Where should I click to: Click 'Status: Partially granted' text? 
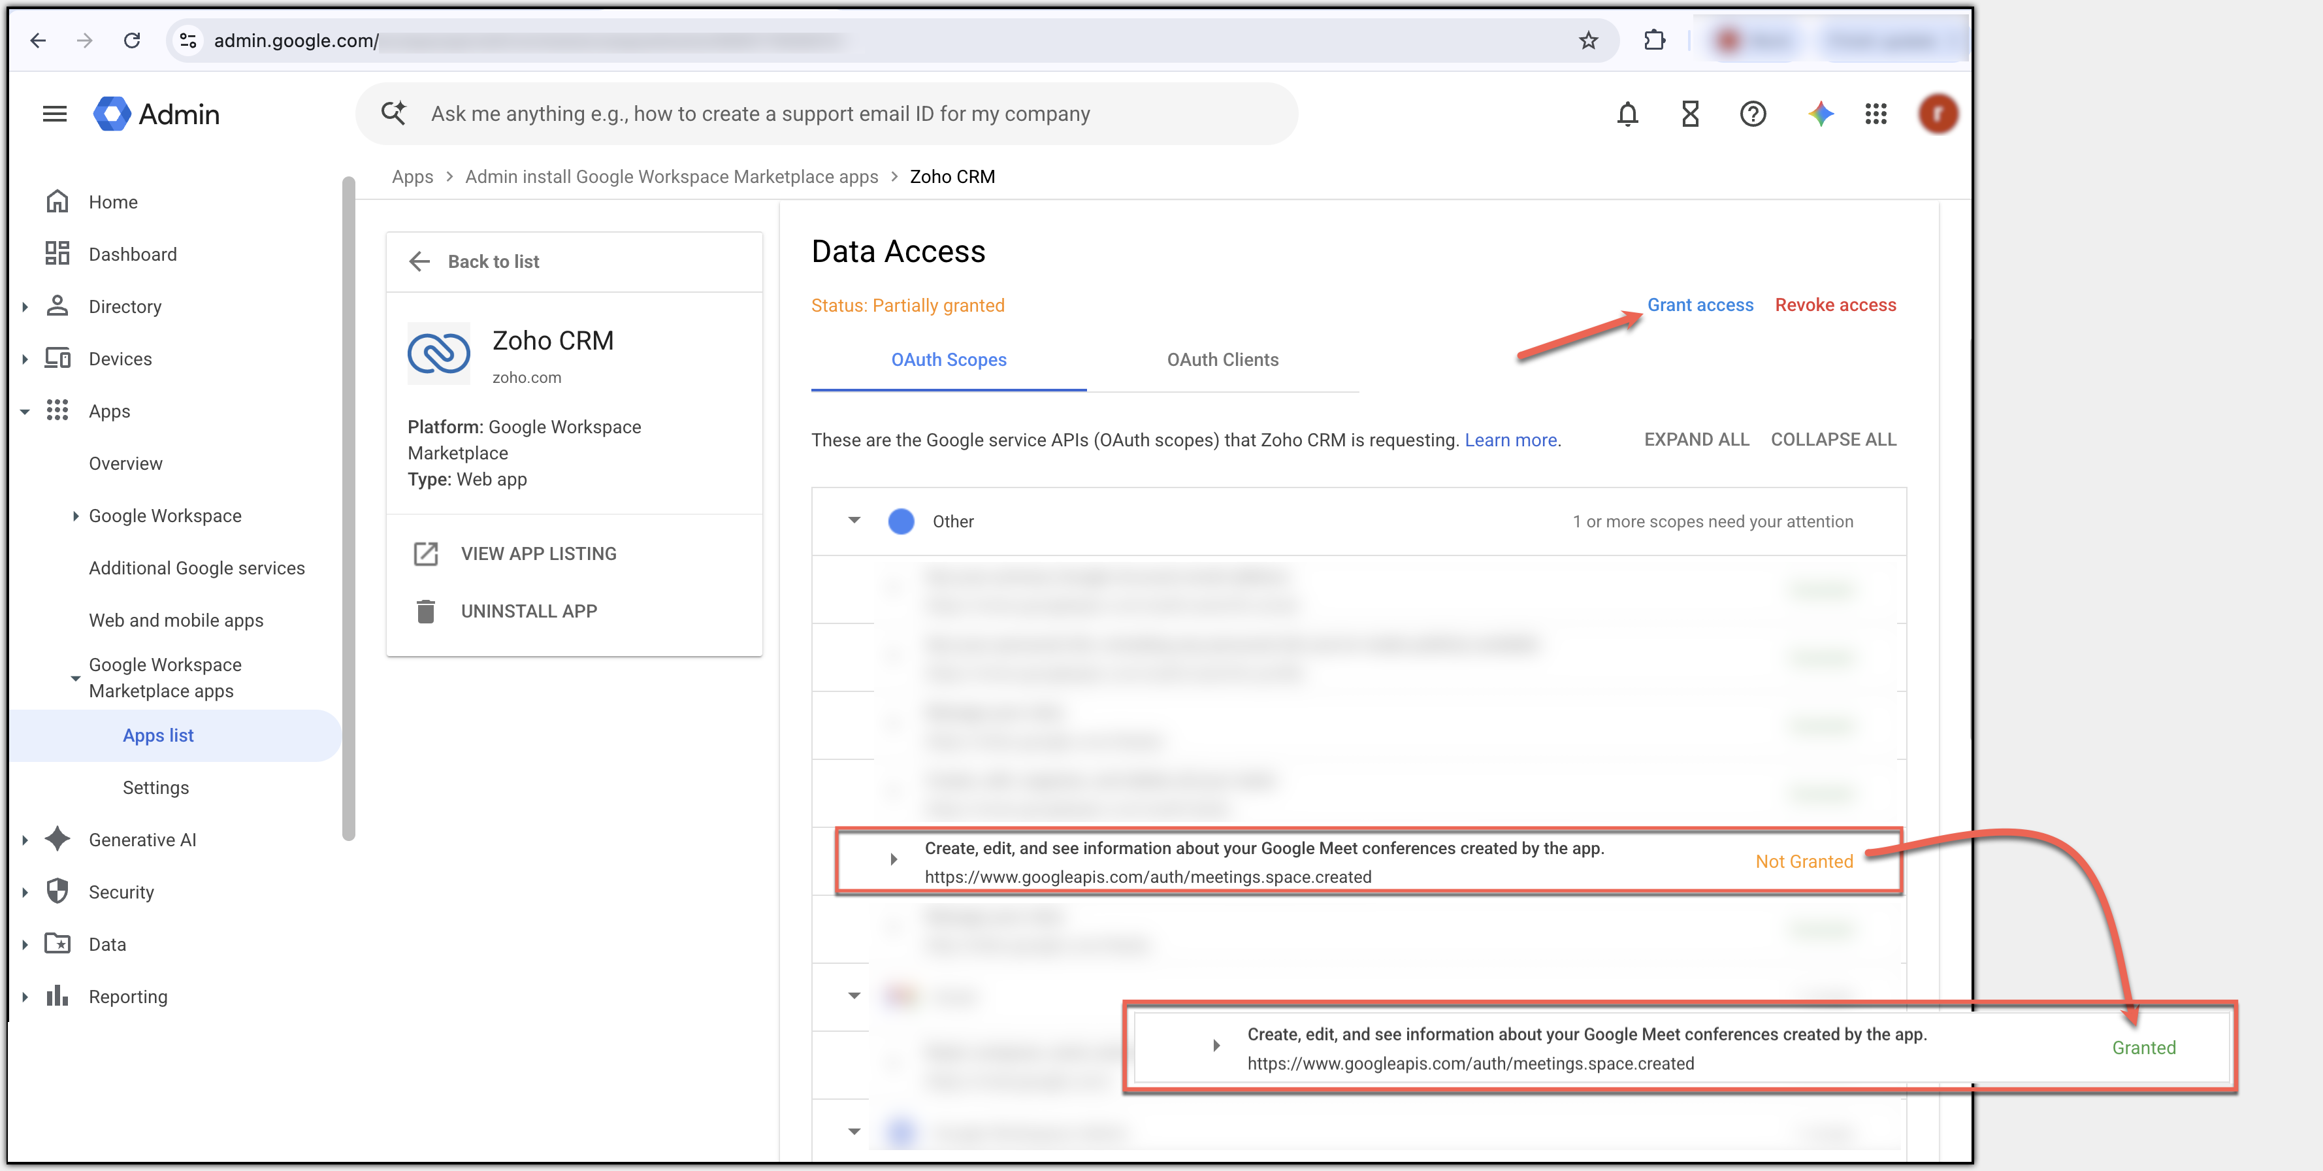(907, 306)
